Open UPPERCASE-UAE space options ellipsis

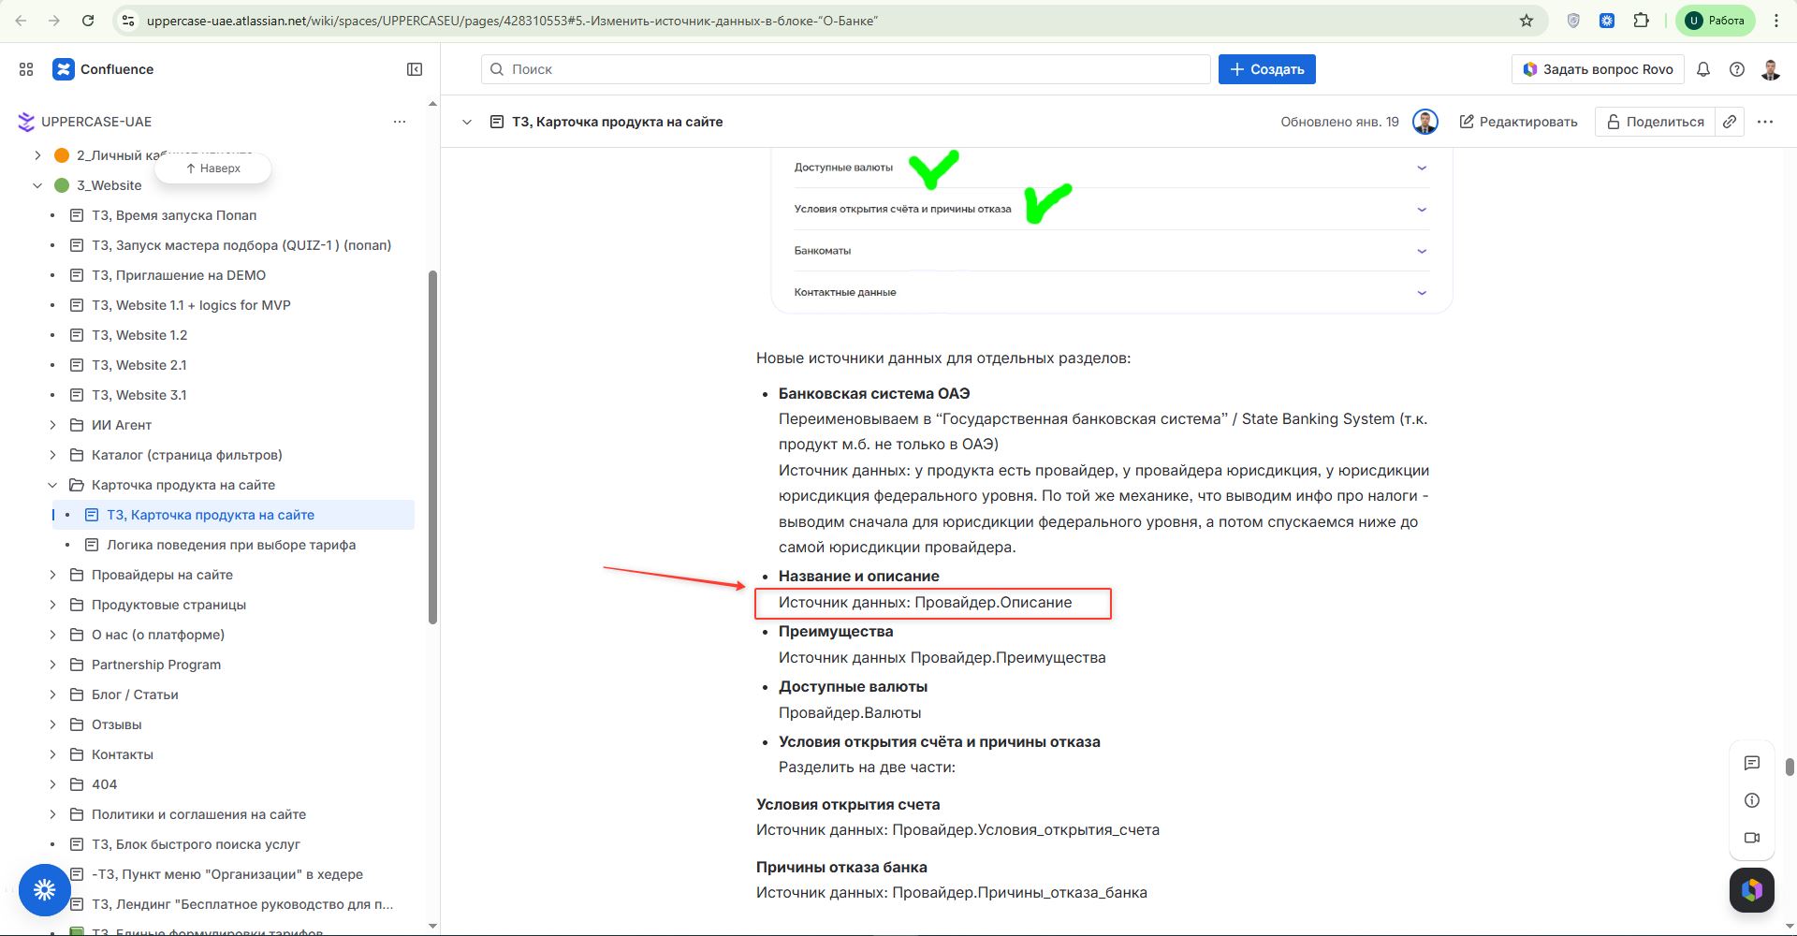(x=400, y=122)
